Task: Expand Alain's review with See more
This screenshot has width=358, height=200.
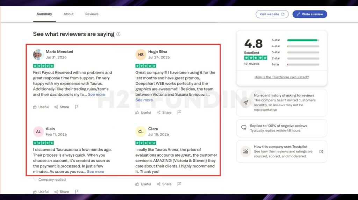Action: (x=95, y=172)
